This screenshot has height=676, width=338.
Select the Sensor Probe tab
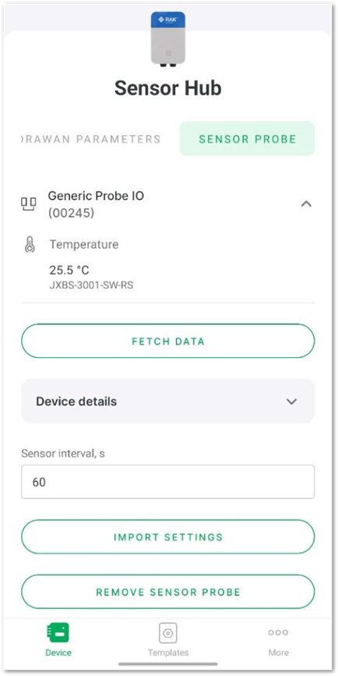coord(247,139)
